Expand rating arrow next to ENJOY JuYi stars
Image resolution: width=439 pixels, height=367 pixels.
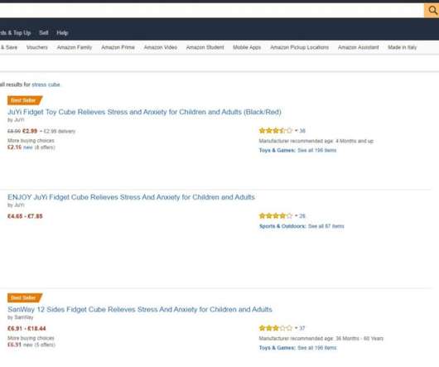click(x=297, y=216)
